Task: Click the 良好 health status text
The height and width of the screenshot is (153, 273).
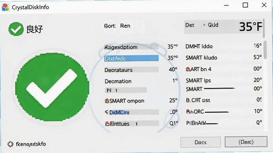Action: [34, 29]
